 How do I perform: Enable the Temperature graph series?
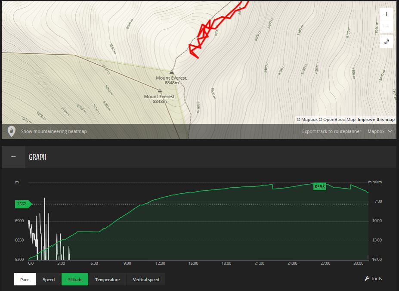(107, 279)
